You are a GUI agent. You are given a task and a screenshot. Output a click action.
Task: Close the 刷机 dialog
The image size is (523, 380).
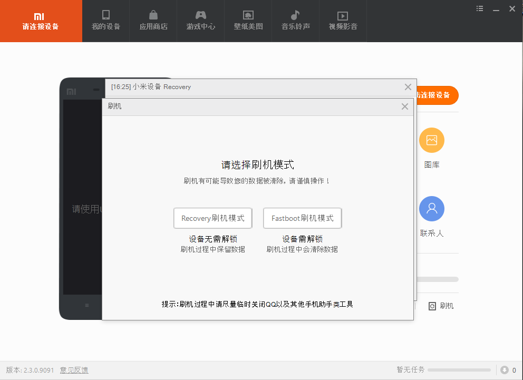point(405,106)
